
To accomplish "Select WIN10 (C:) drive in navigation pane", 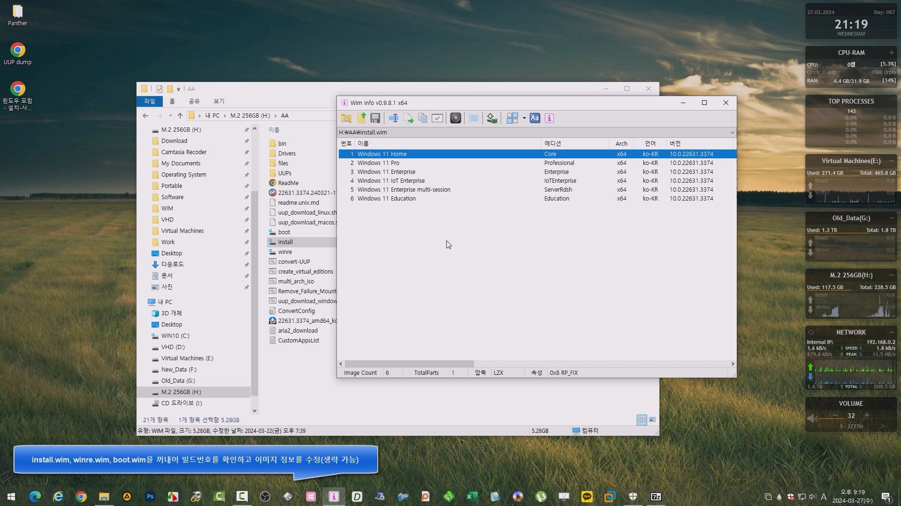I will [x=176, y=336].
